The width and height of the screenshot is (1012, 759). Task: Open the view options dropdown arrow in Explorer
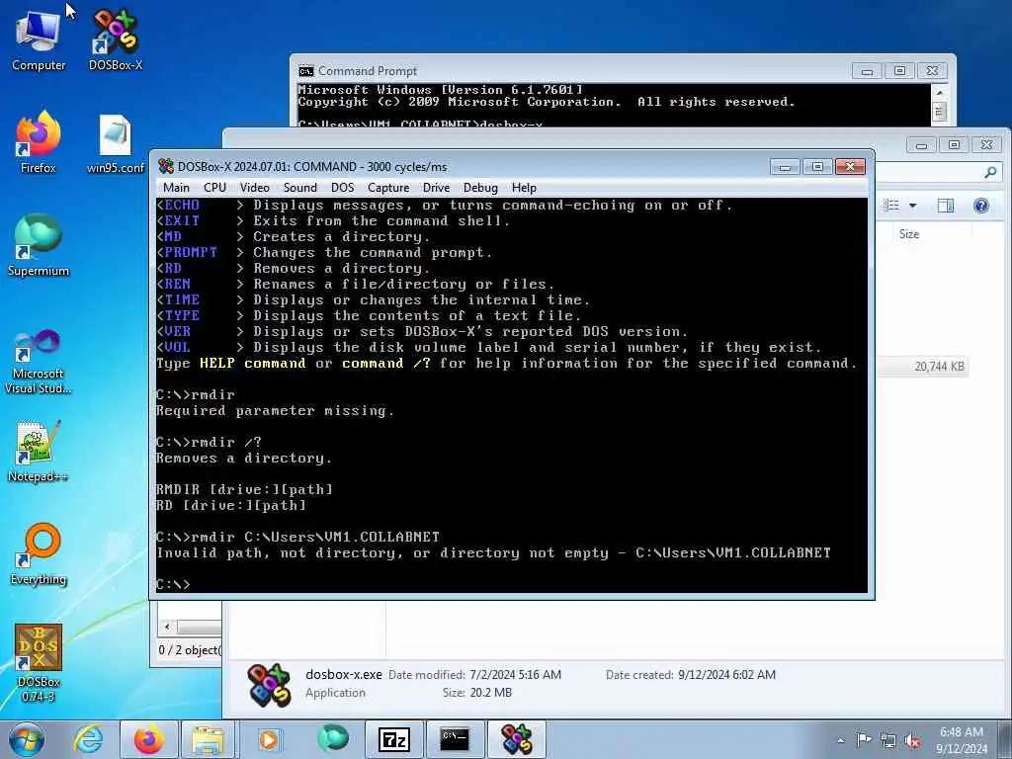click(x=912, y=206)
